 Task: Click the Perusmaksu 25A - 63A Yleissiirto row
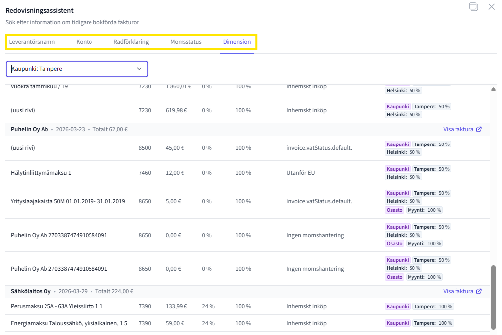point(57,306)
